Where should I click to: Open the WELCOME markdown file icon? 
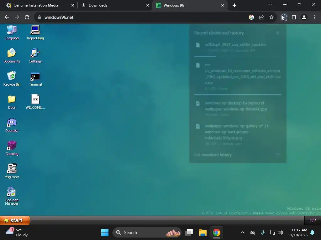35,102
